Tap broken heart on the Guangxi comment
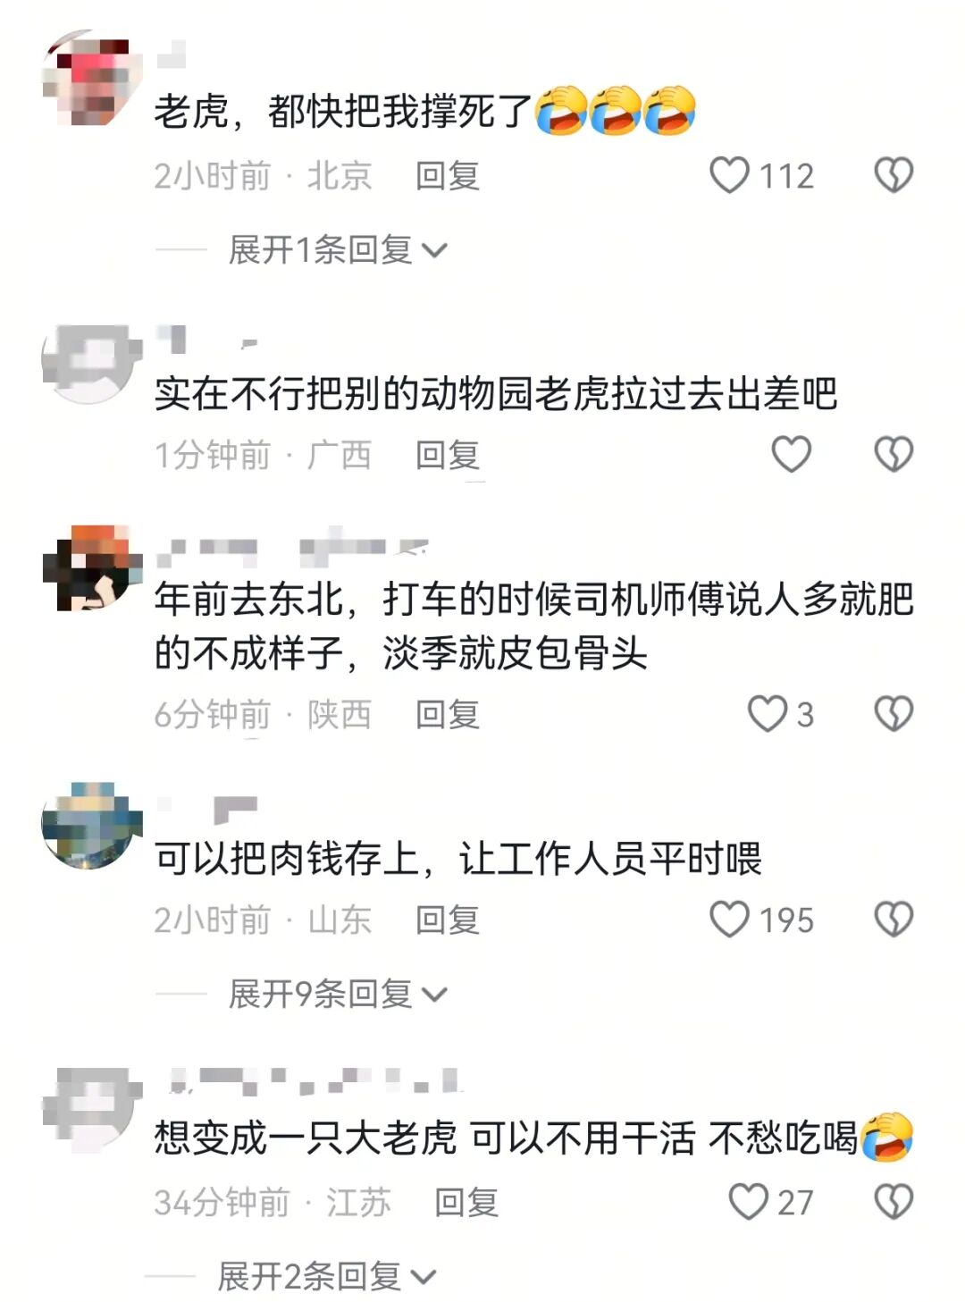This screenshot has height=1302, width=965. pos(894,454)
